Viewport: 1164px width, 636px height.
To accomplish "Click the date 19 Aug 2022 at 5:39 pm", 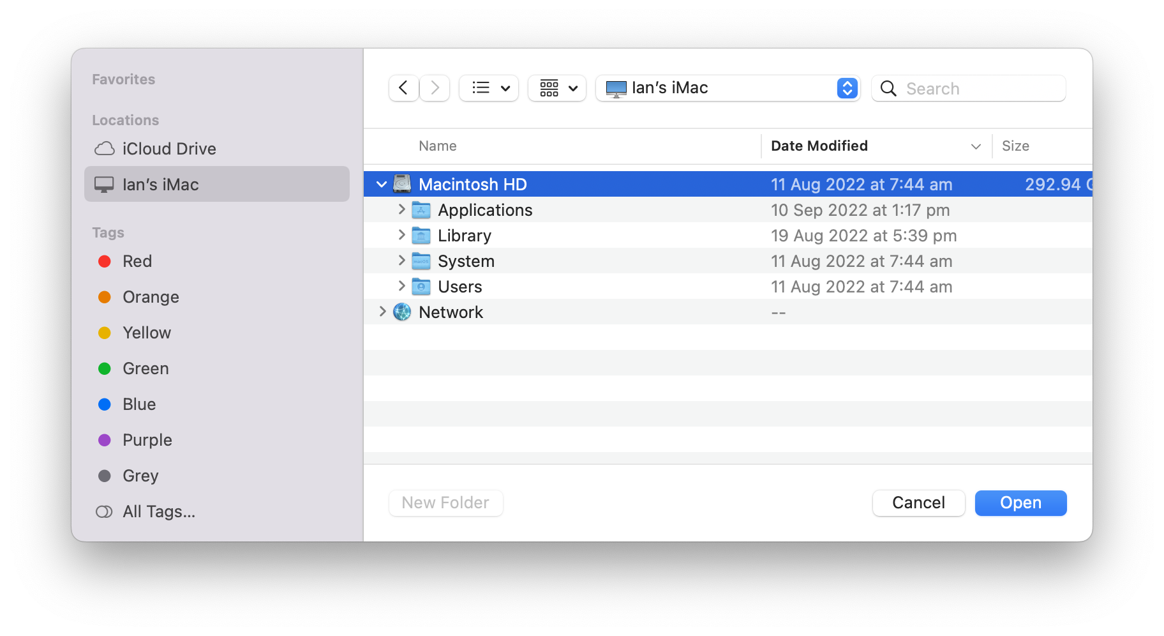I will pos(863,236).
